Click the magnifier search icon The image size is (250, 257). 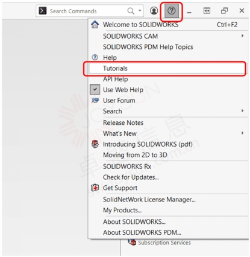point(131,11)
